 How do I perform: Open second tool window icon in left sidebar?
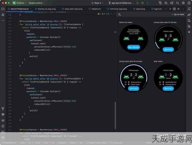[3, 15]
